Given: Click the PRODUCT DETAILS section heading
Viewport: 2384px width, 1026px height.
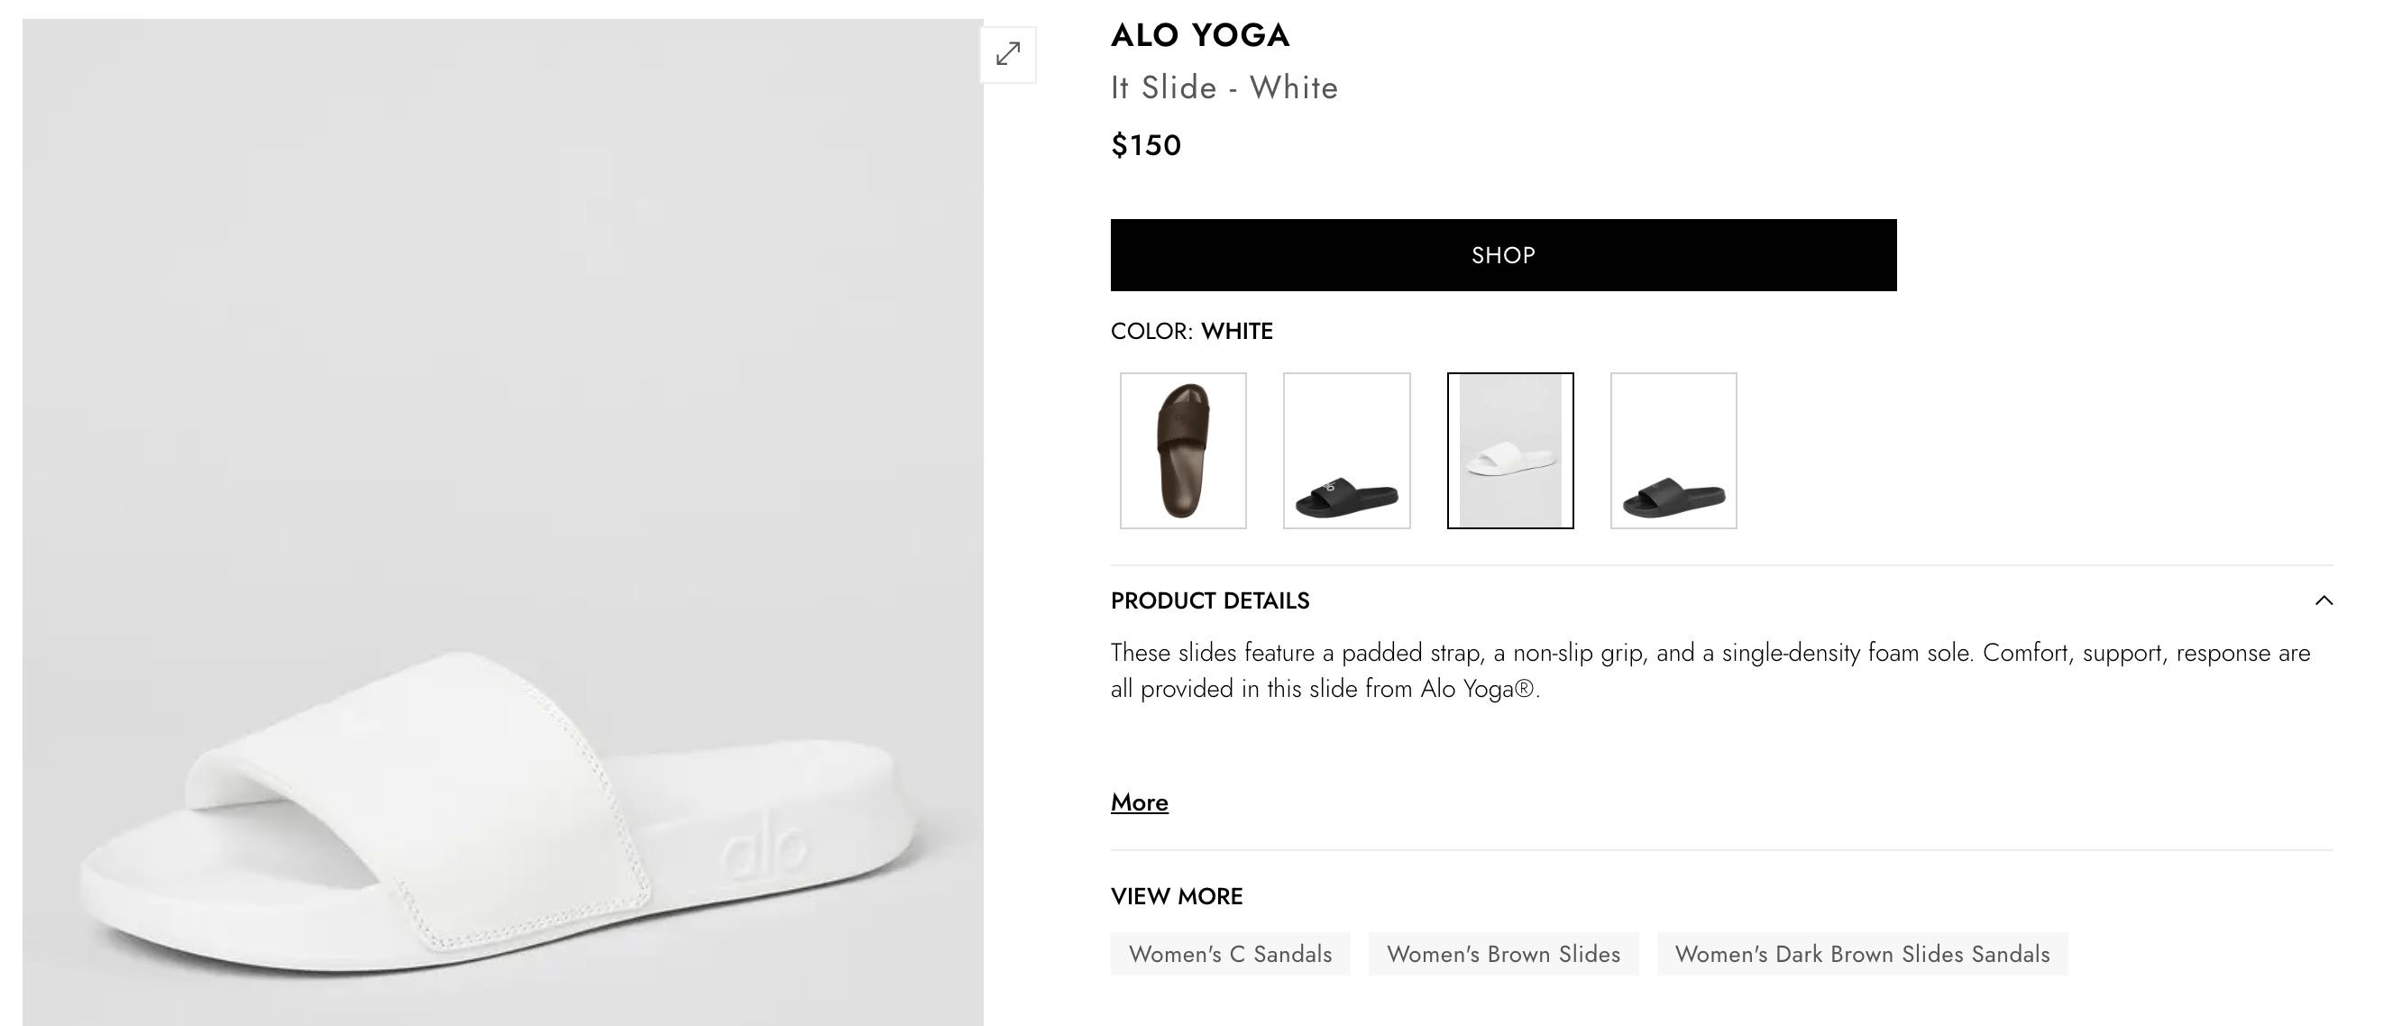Looking at the screenshot, I should [x=1210, y=601].
